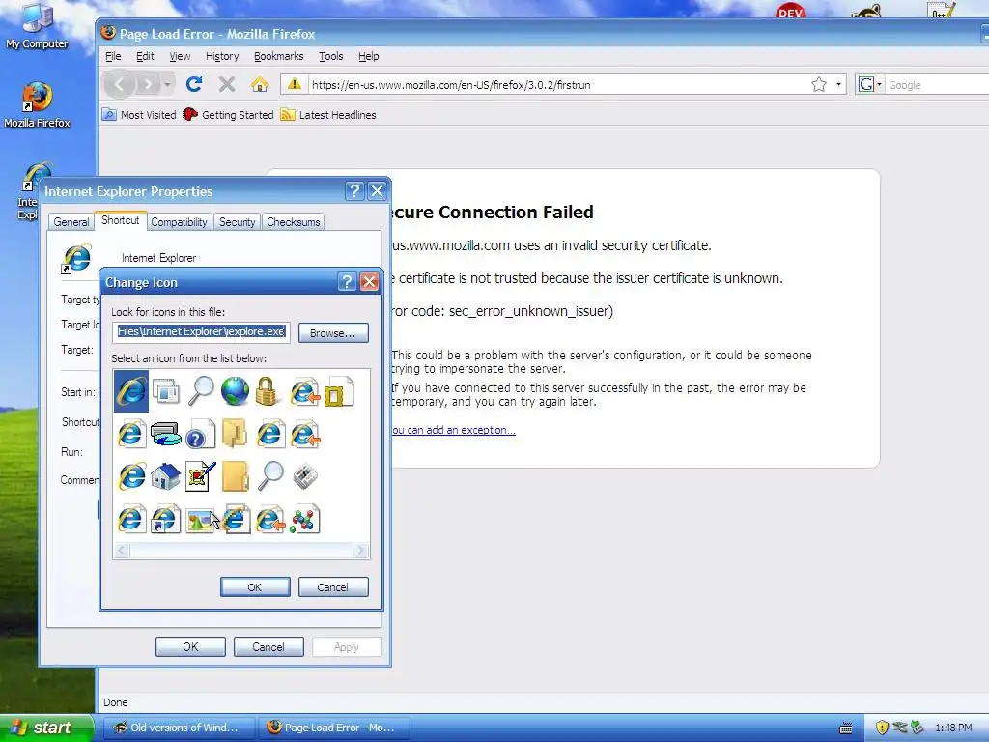Screen dimensions: 989x742
Task: Open the View menu in Firefox
Action: [x=180, y=56]
